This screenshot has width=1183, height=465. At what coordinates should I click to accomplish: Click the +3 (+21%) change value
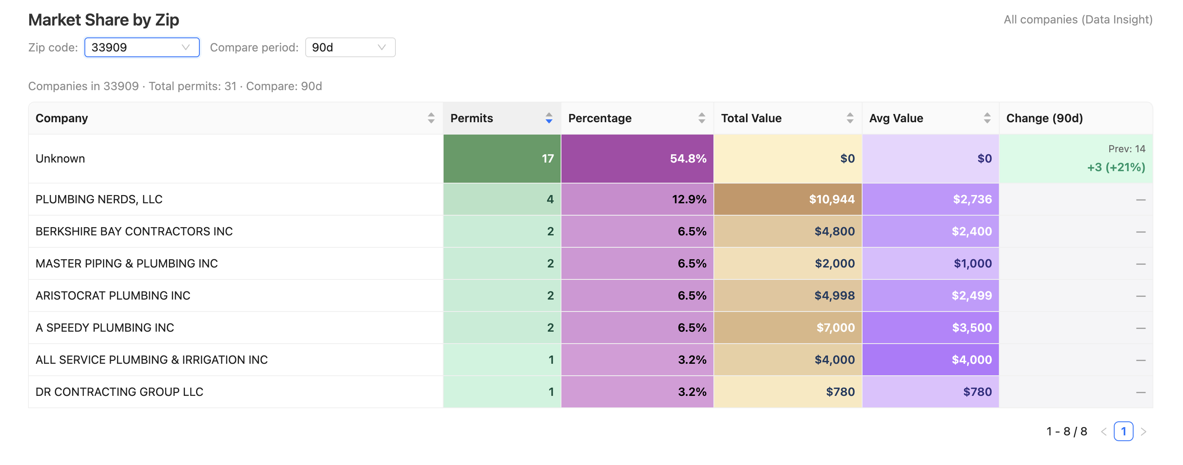pyautogui.click(x=1115, y=167)
